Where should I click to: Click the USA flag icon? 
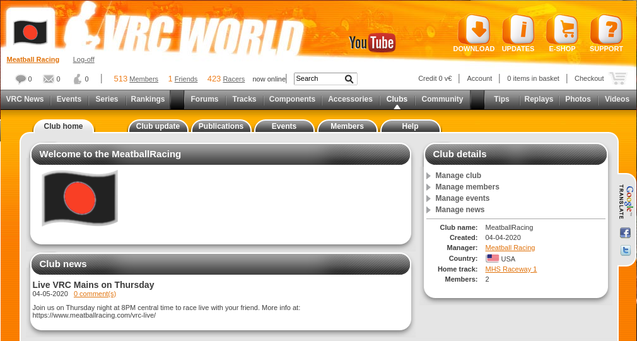click(493, 258)
